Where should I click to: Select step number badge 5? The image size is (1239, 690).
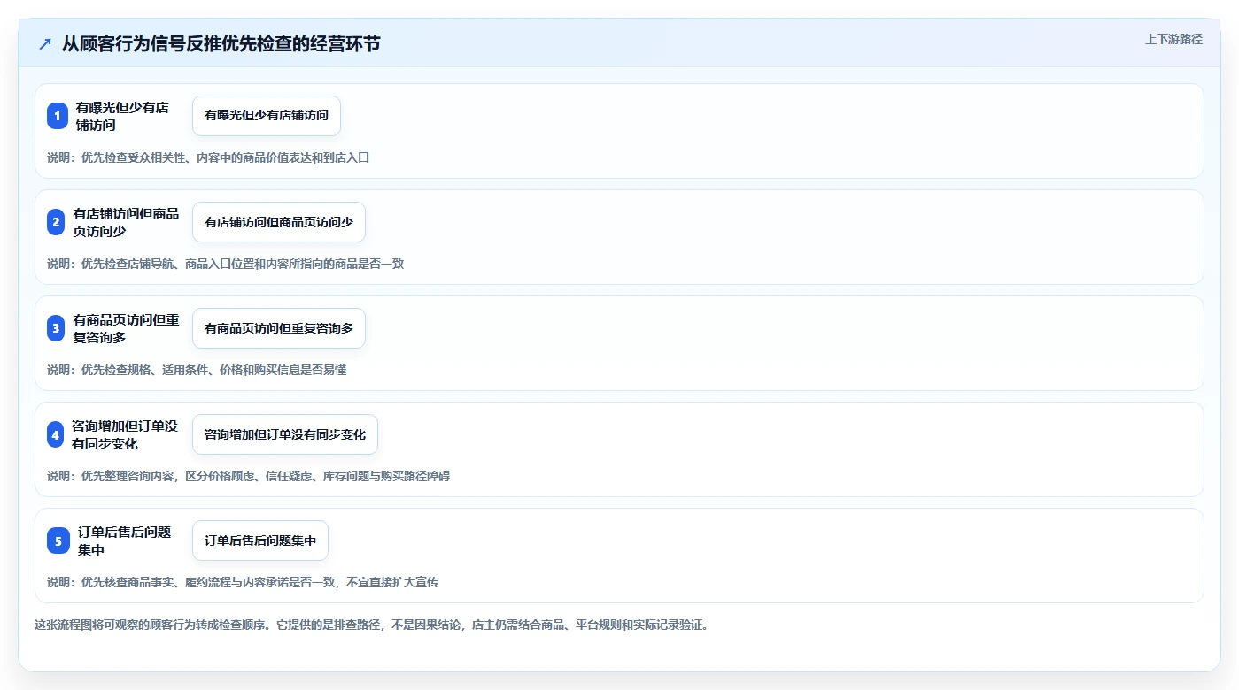point(58,540)
